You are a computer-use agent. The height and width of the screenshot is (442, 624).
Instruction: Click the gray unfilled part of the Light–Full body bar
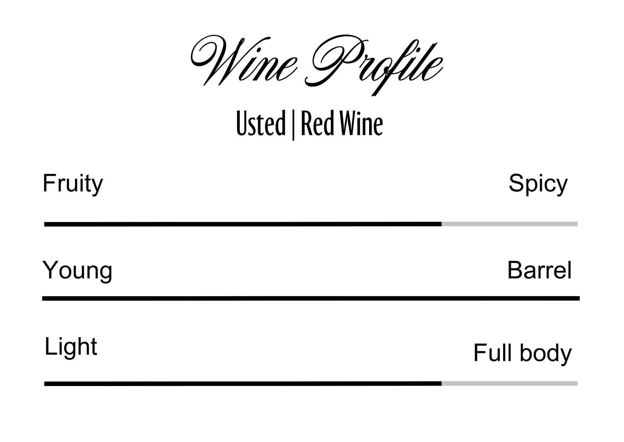[x=509, y=384]
